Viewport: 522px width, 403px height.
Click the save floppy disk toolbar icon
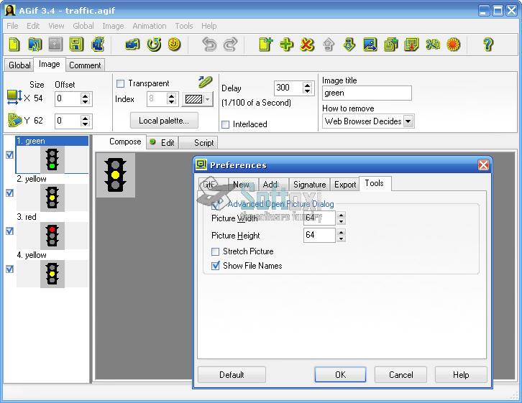pyautogui.click(x=76, y=45)
